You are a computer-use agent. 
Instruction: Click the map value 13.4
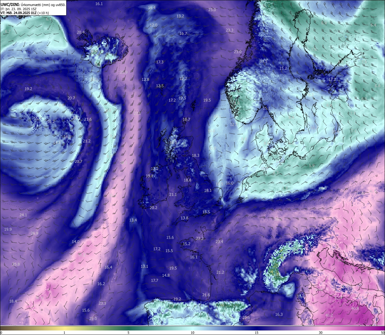pyautogui.click(x=133, y=220)
